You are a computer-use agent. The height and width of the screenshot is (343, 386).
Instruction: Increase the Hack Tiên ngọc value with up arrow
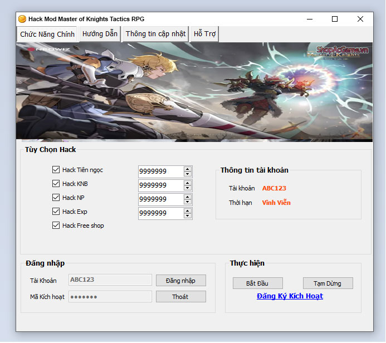click(188, 169)
